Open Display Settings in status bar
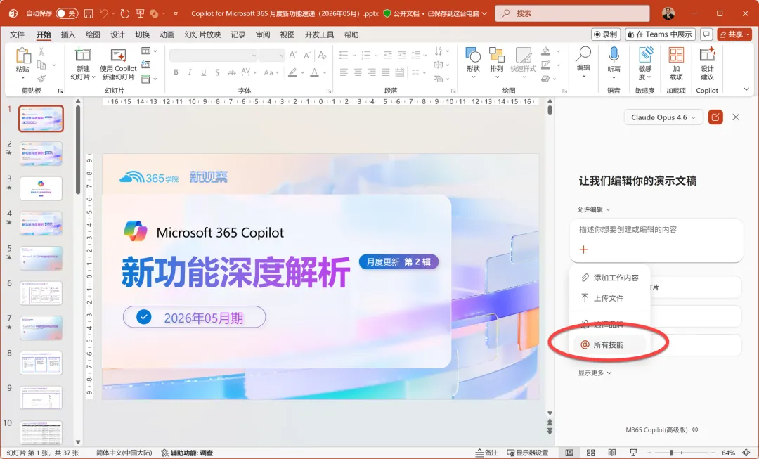Screen dimensions: 759x459 click(528, 453)
